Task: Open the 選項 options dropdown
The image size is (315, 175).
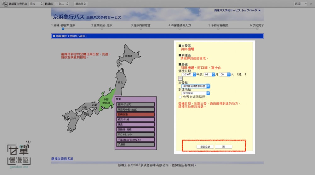Action: [300, 3]
